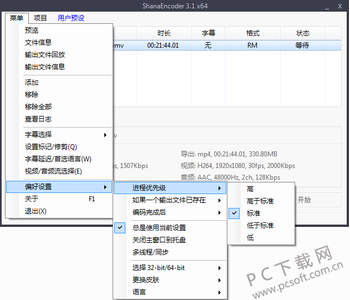This screenshot has width=350, height=300.
Task: Expand 更换皮肤 submenu
Action: 170,280
